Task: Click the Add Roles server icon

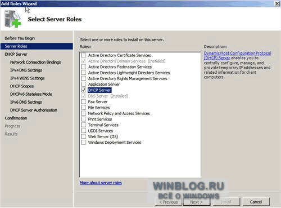Action: [12, 19]
